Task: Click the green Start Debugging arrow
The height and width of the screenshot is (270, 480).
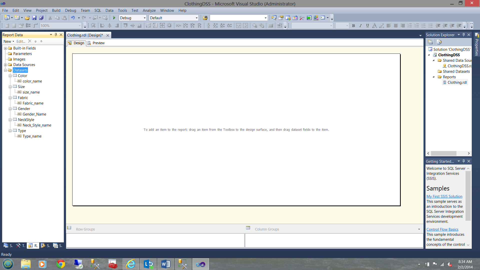Action: coord(114,18)
